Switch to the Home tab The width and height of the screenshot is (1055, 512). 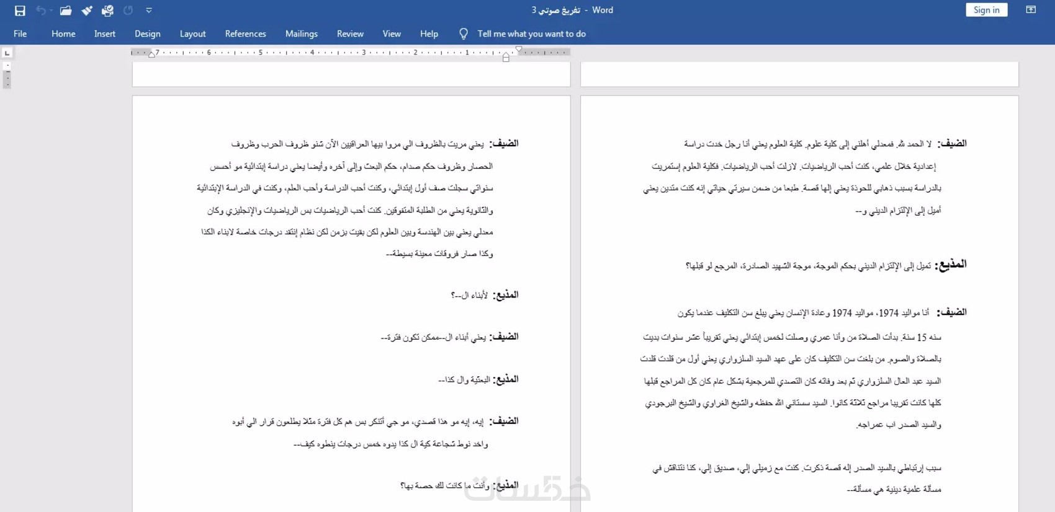point(63,33)
